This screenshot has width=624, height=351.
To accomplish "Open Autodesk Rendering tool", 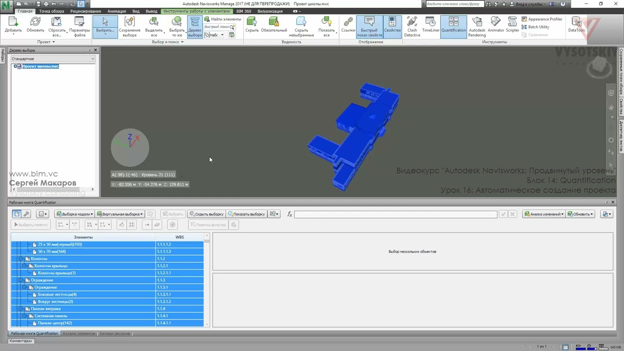I will click(477, 26).
